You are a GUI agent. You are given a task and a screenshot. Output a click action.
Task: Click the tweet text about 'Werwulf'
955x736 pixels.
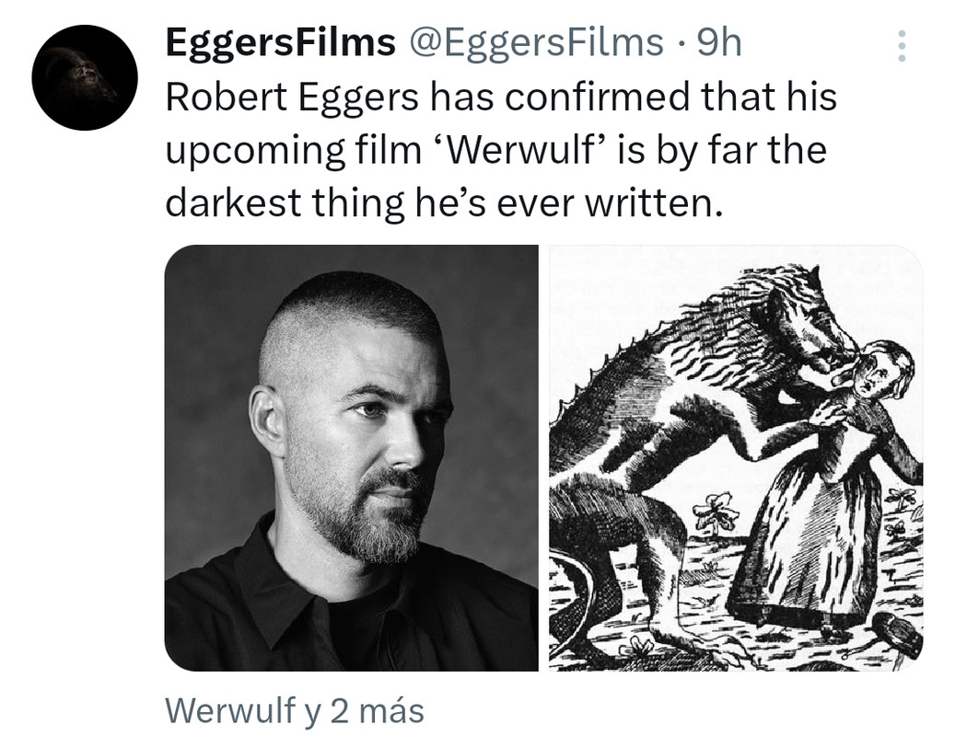(x=501, y=149)
